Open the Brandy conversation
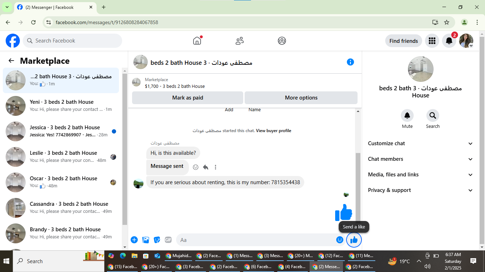This screenshot has height=272, width=485. coord(61,233)
